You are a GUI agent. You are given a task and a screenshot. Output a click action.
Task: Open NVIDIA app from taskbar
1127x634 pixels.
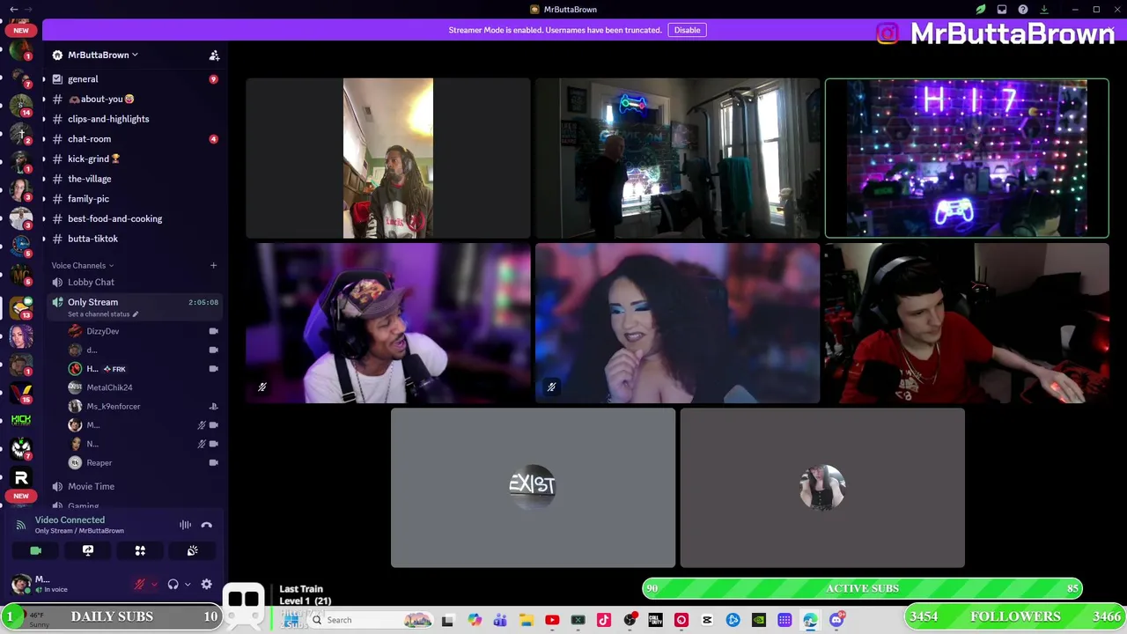759,620
